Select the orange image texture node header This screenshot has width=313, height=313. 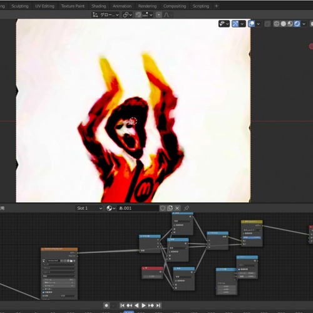(59, 249)
